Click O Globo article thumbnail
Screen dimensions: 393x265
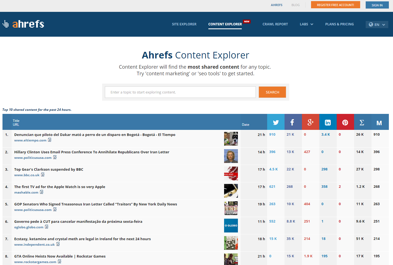tap(231, 226)
